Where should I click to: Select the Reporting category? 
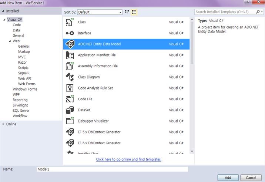coord(20,100)
